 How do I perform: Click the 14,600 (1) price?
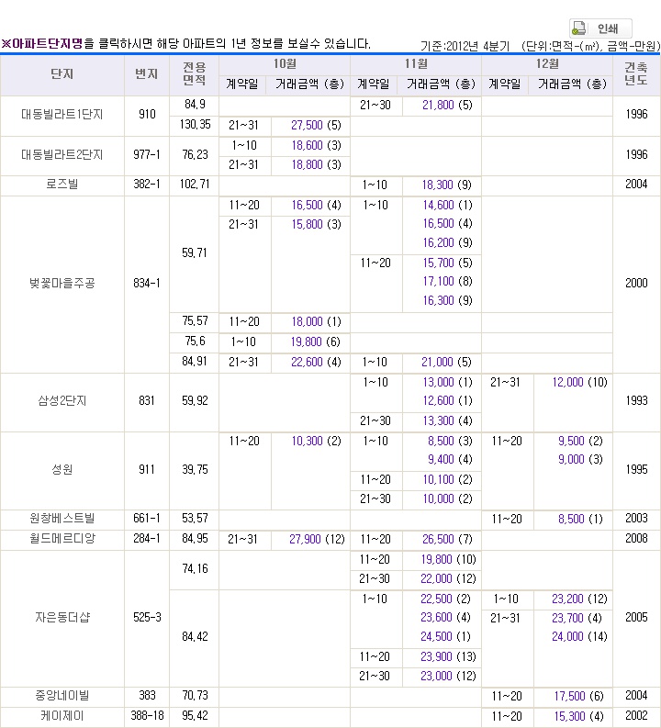tap(447, 206)
